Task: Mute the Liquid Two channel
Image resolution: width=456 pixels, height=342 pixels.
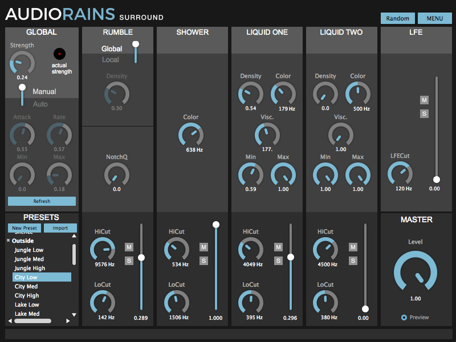Action: (353, 247)
